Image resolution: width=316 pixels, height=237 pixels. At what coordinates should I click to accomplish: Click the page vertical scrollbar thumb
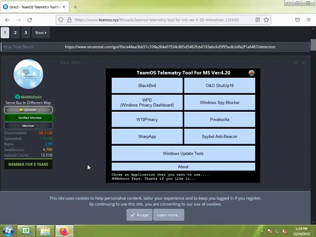pos(313,45)
